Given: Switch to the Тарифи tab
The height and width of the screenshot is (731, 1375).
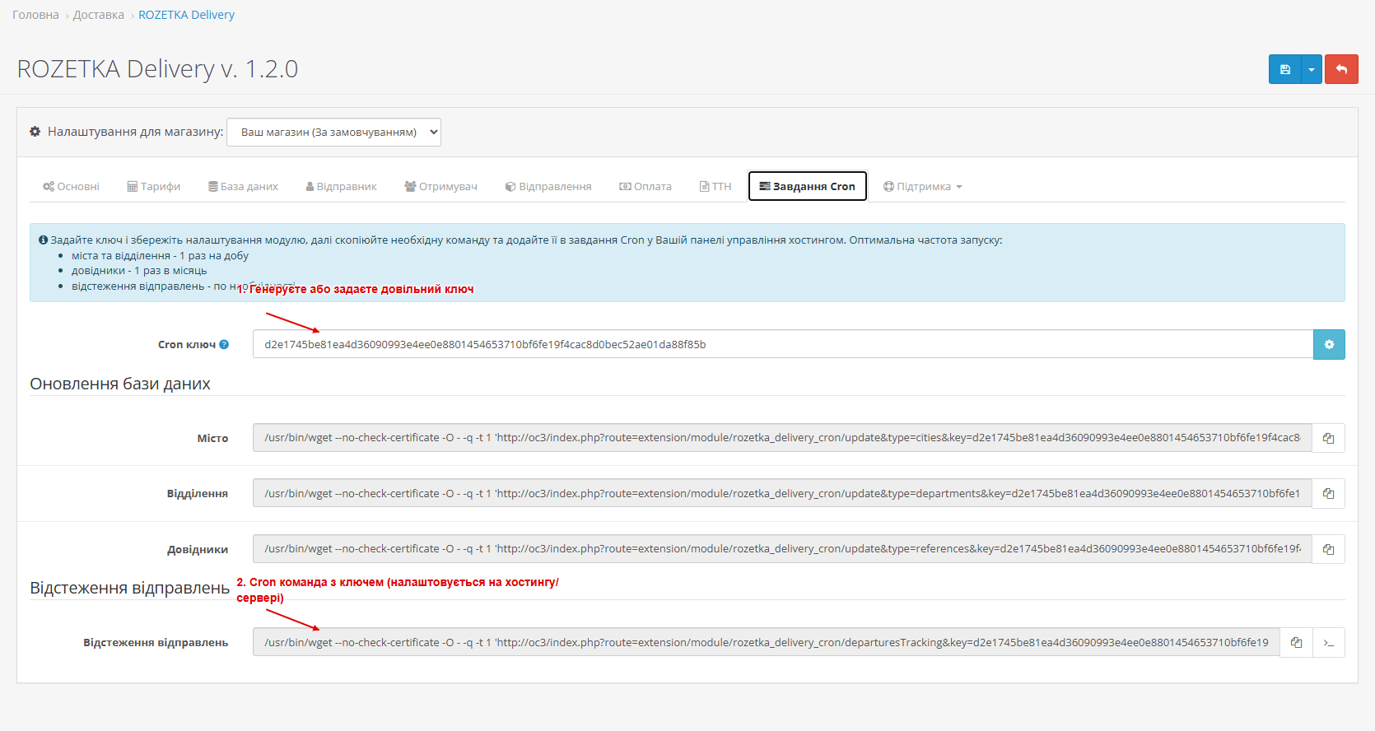Looking at the screenshot, I should [x=154, y=186].
